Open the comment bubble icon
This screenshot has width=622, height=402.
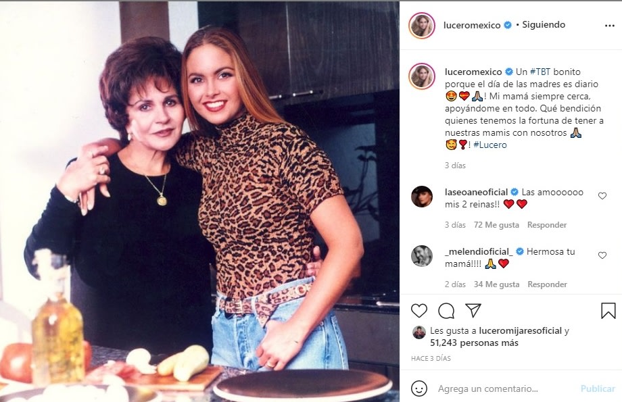tap(446, 311)
